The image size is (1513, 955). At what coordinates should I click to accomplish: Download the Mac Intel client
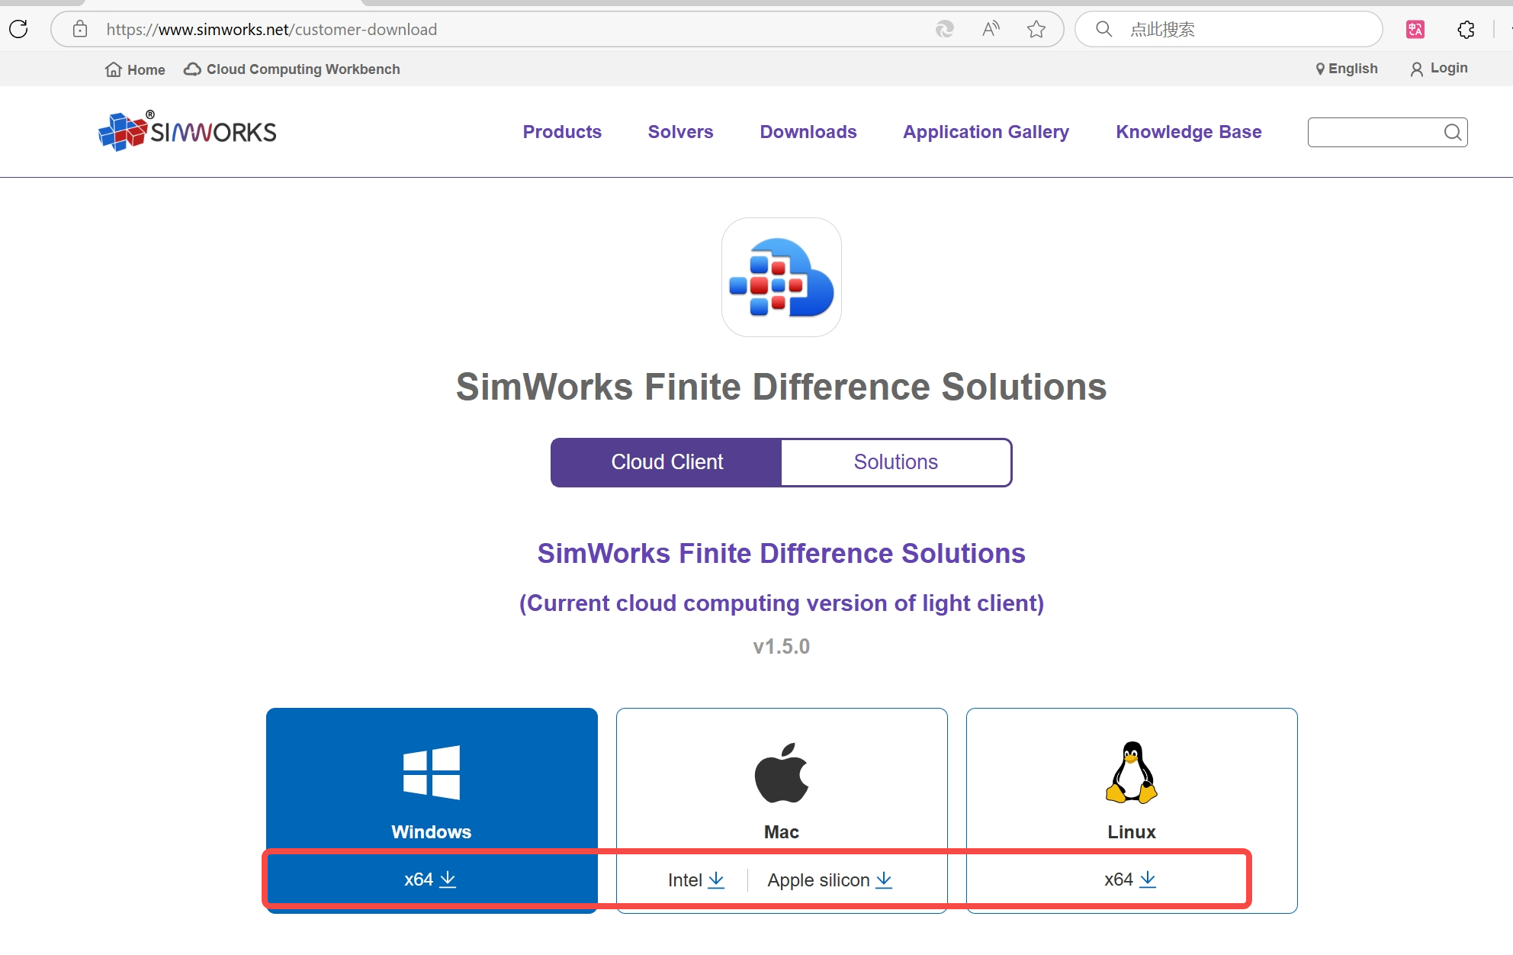[x=696, y=880]
